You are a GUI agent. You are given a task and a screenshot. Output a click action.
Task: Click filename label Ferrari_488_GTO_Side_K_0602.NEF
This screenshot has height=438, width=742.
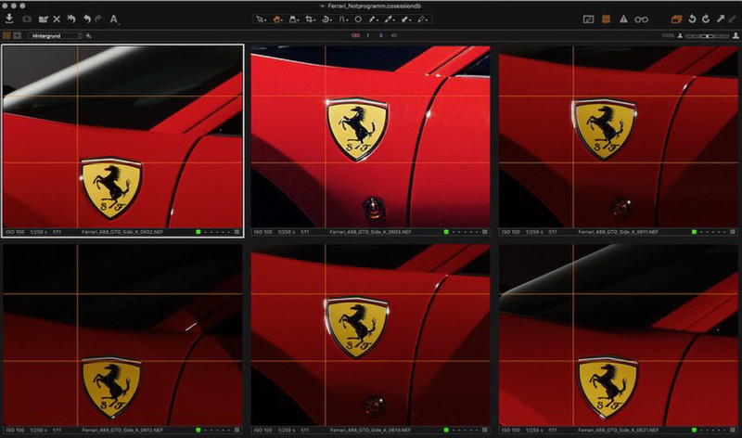122,232
